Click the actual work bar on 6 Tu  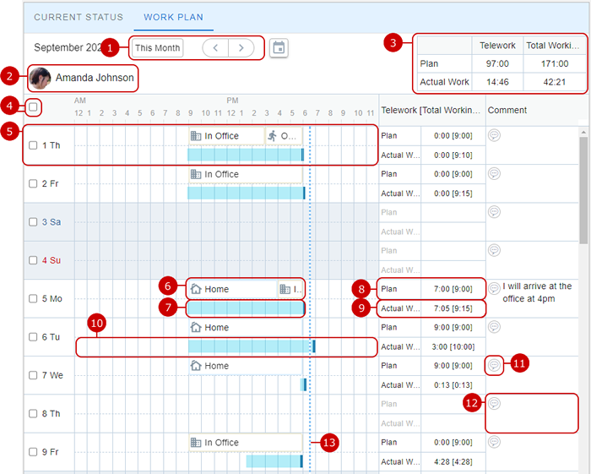[x=252, y=346]
